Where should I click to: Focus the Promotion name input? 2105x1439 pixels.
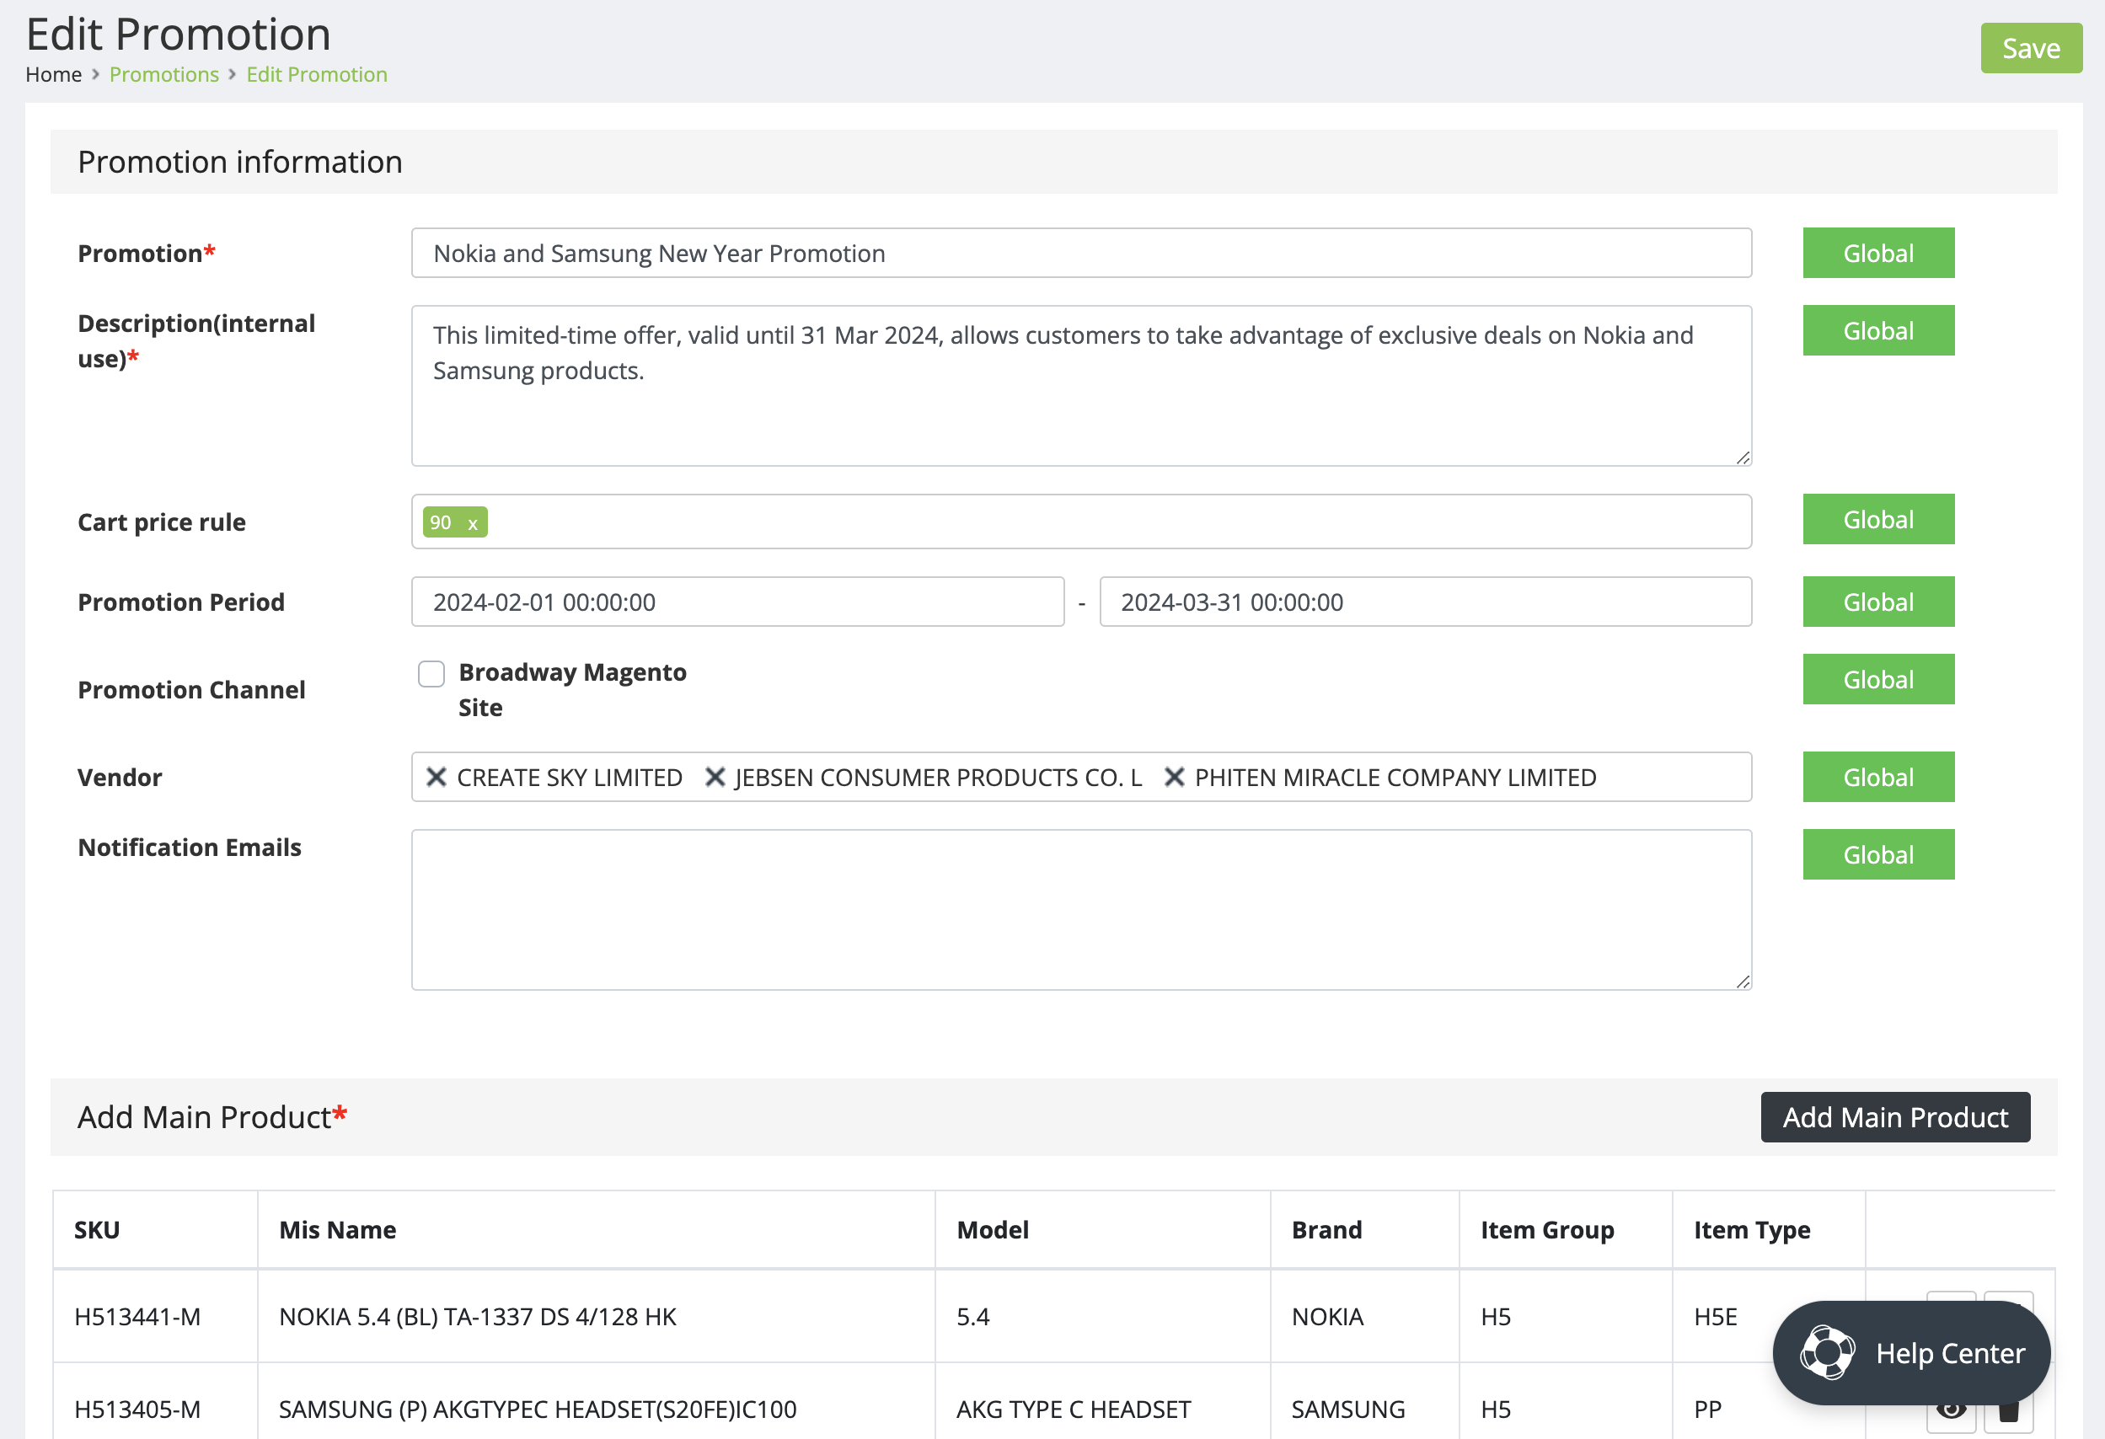click(1081, 253)
